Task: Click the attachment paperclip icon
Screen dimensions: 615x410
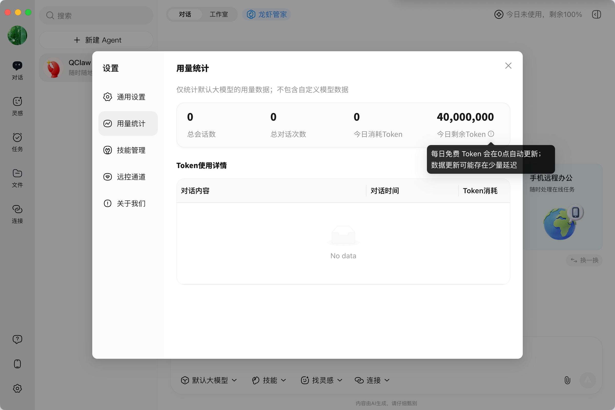Action: click(x=567, y=380)
